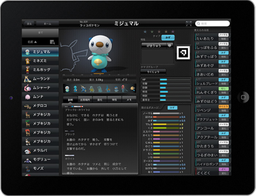Focus the search field at top
The height and width of the screenshot is (196, 256).
[x=212, y=24]
